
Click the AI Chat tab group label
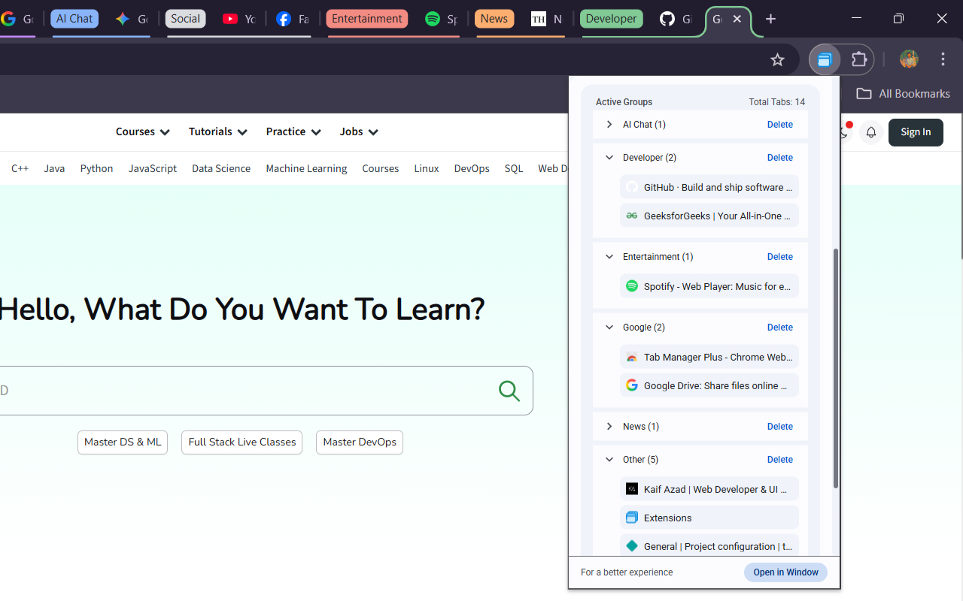[x=74, y=19]
